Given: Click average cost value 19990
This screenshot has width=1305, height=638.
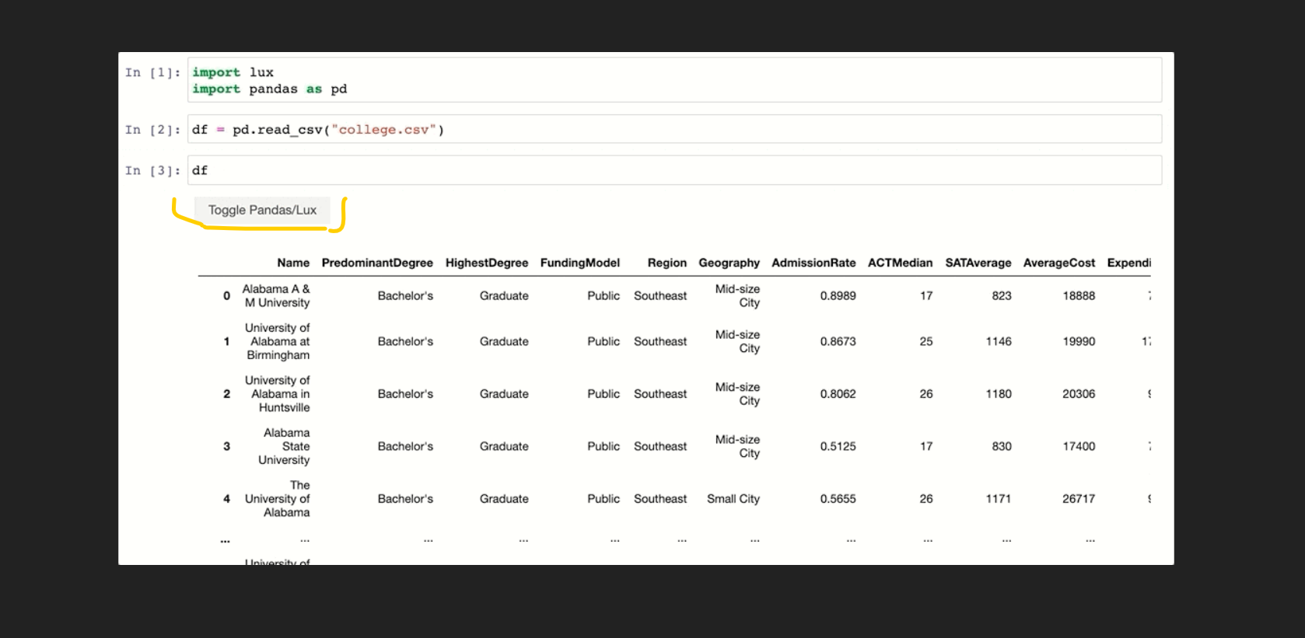Looking at the screenshot, I should [x=1079, y=341].
